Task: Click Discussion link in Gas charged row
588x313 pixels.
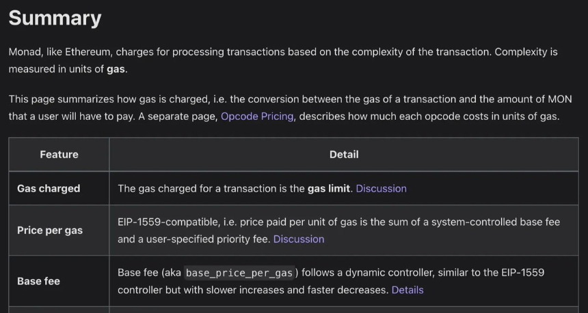Action: click(381, 188)
